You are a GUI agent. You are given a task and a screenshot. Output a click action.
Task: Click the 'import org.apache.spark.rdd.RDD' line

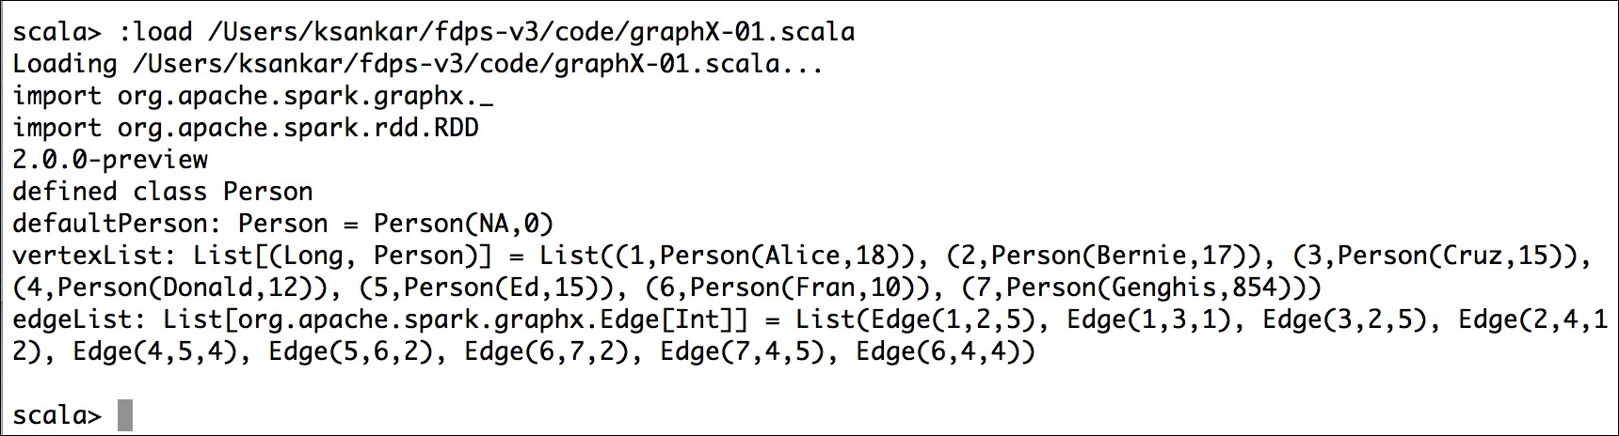tap(246, 128)
